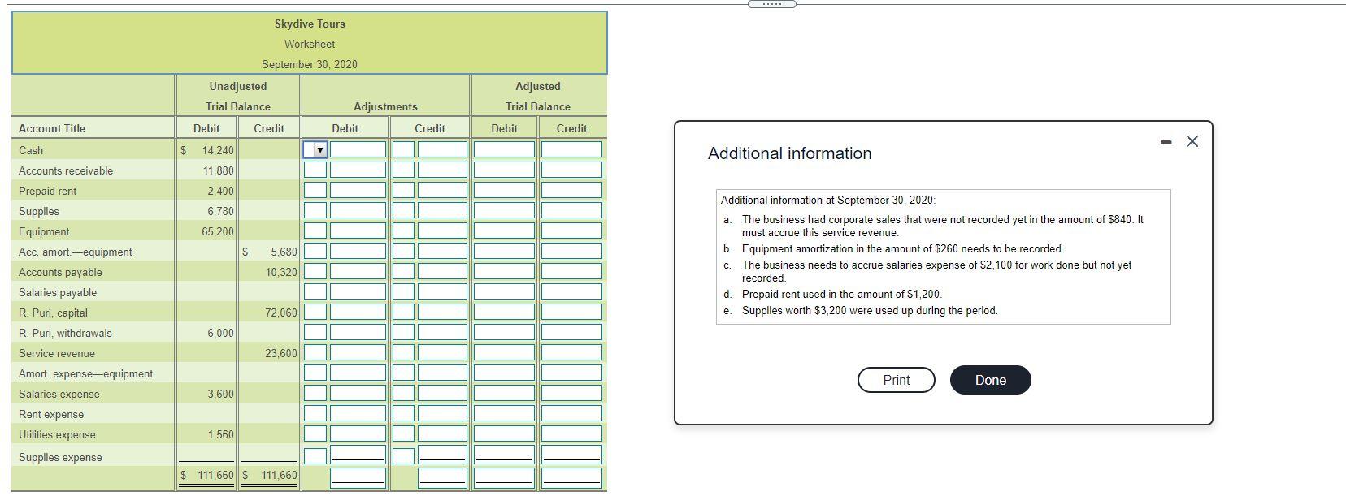
Task: Click the Account Title column header
Action: (x=52, y=128)
